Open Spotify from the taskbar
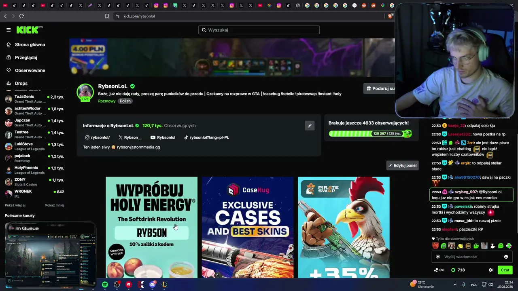The image size is (518, 291). coord(105,285)
